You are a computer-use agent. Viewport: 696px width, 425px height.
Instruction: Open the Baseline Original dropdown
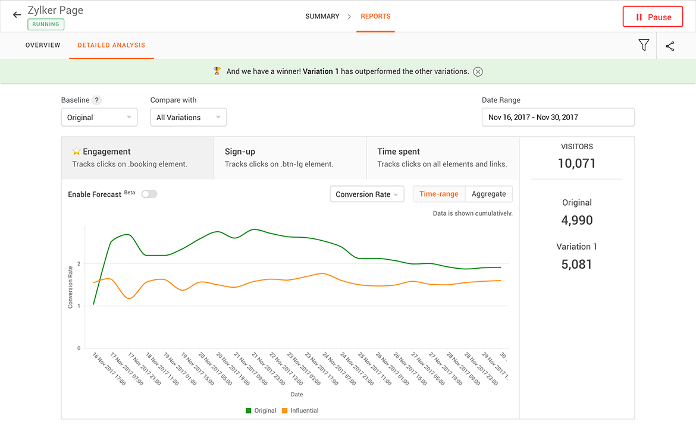(x=99, y=117)
